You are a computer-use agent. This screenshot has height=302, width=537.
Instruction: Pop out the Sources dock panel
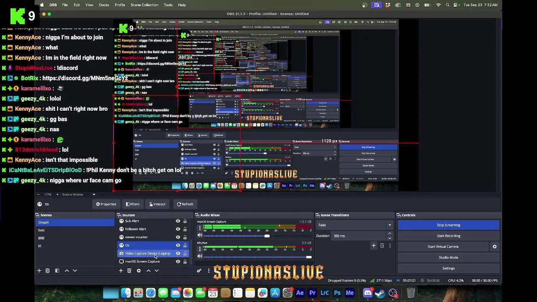tap(119, 215)
